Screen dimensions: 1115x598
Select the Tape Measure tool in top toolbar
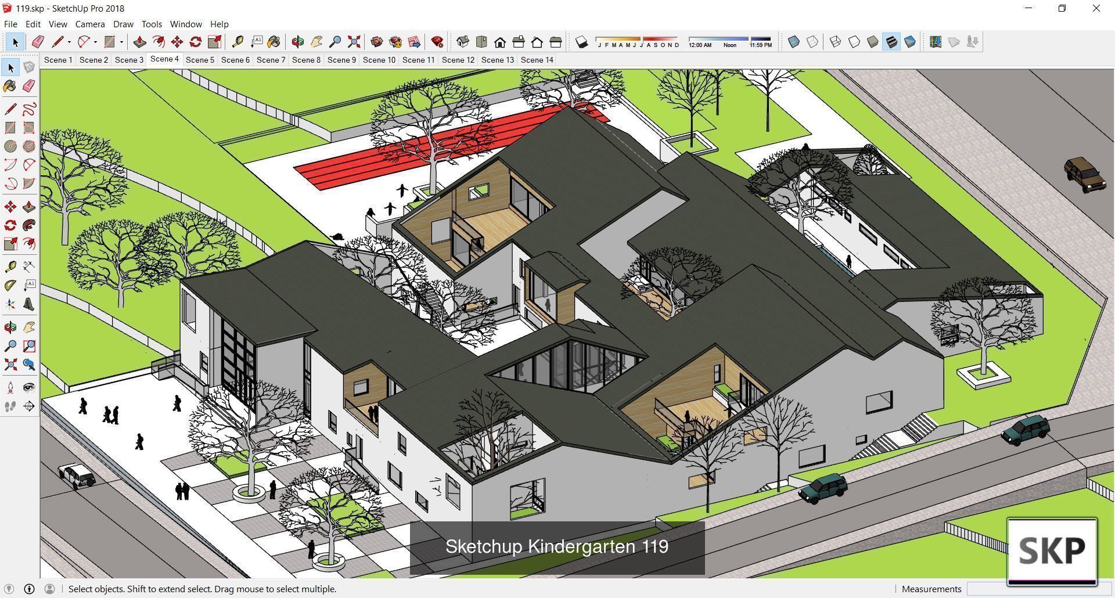click(237, 42)
